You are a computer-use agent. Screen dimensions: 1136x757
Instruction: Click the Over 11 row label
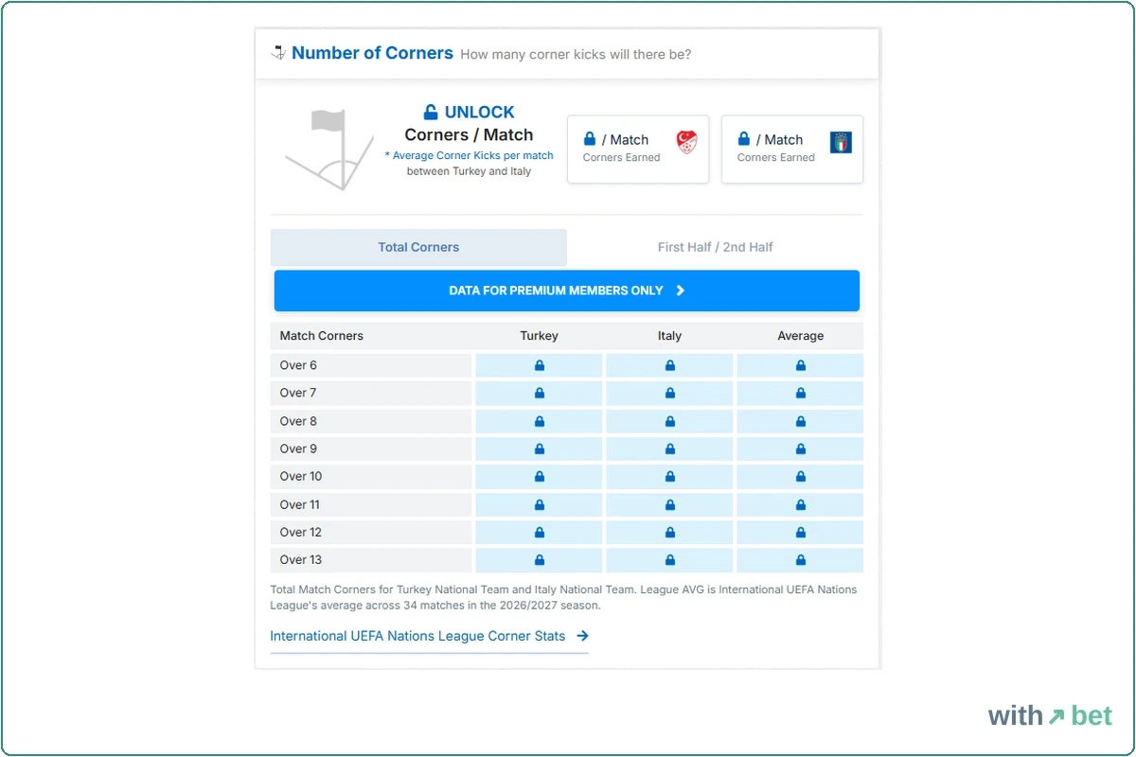(x=301, y=504)
